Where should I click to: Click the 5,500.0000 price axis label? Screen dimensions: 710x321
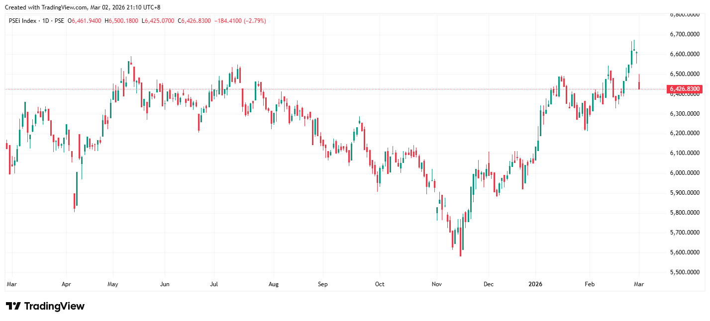685,272
